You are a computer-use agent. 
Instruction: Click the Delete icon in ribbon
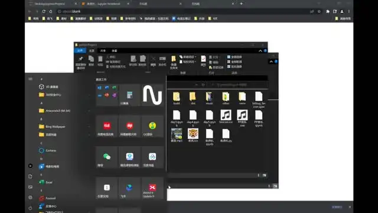[x=153, y=61]
